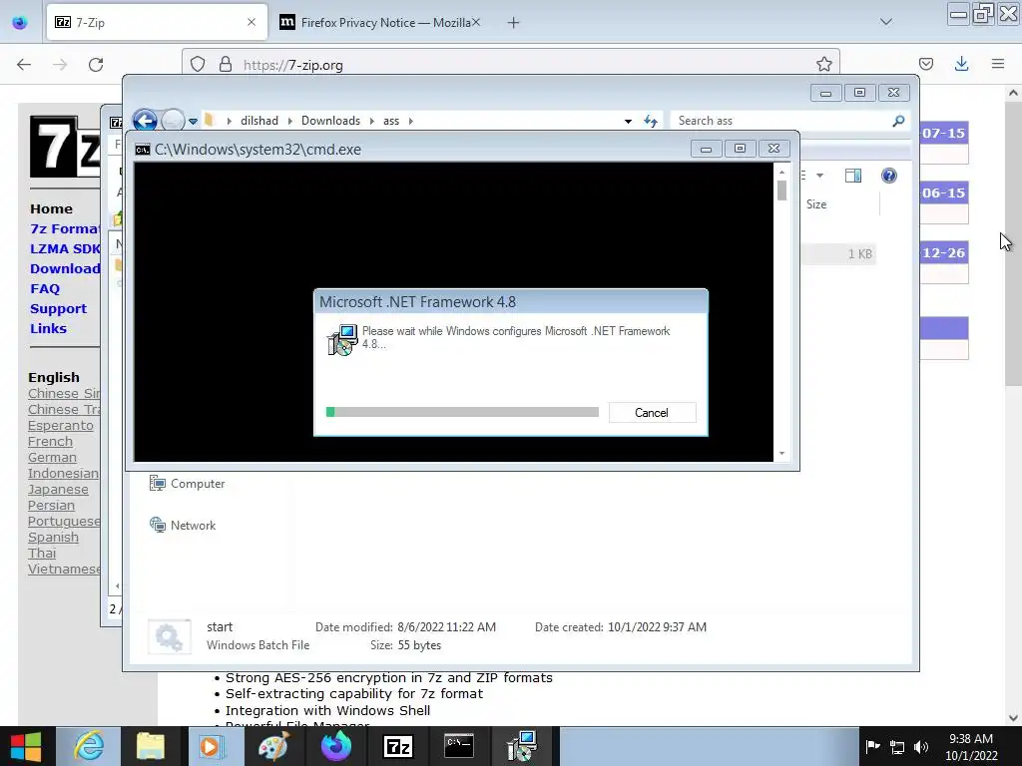Screen dimensions: 1022x766
Task: Launch Internet Explorer from the taskbar
Action: 89,746
